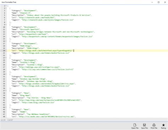This screenshot has width=168, height=130.
Task: Click the bing.com favicon imgUrl on line 42
Action: 38,102
